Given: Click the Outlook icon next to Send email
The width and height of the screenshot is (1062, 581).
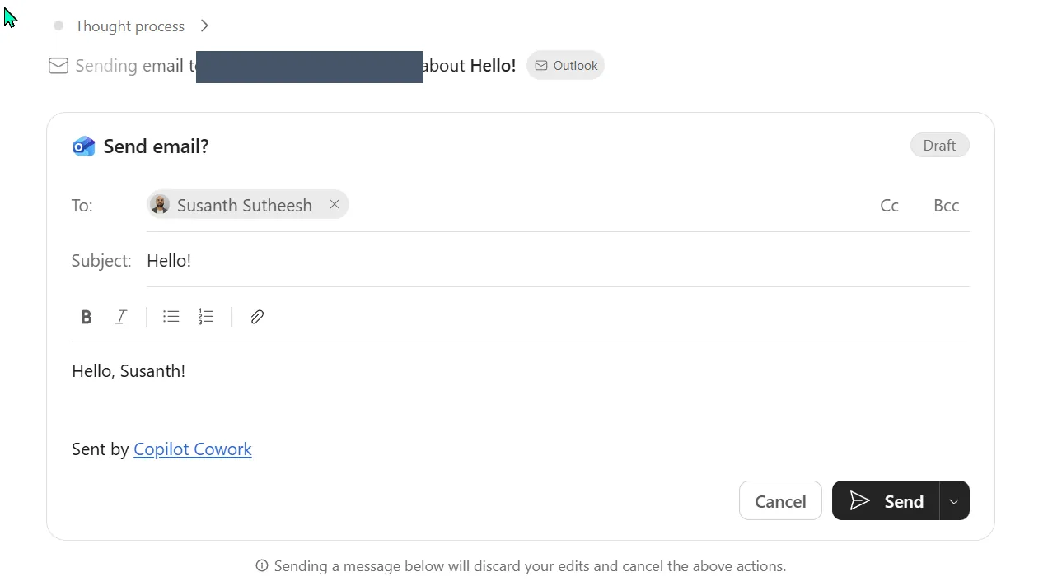Looking at the screenshot, I should click(x=83, y=146).
